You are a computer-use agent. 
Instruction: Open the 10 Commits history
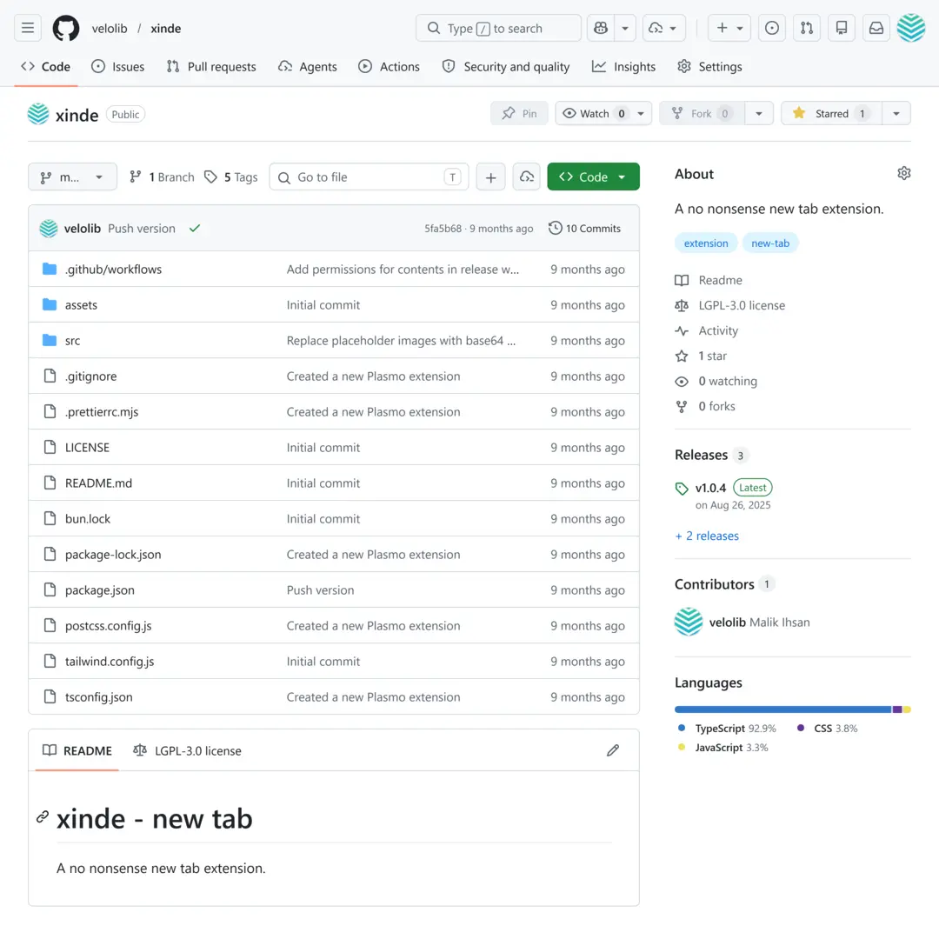pos(585,228)
